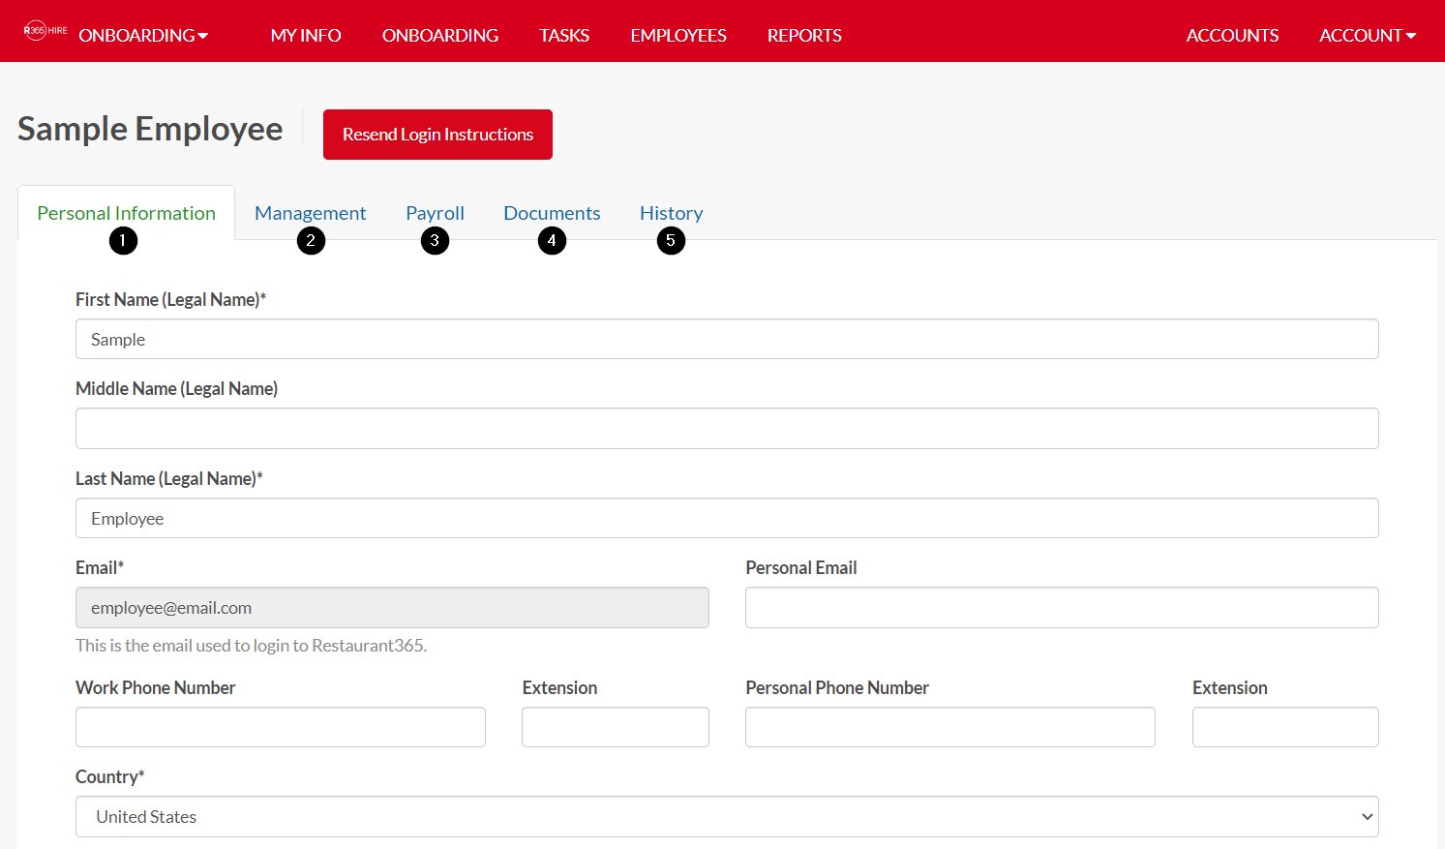
Task: Click Resend Login Instructions button
Action: 437,135
